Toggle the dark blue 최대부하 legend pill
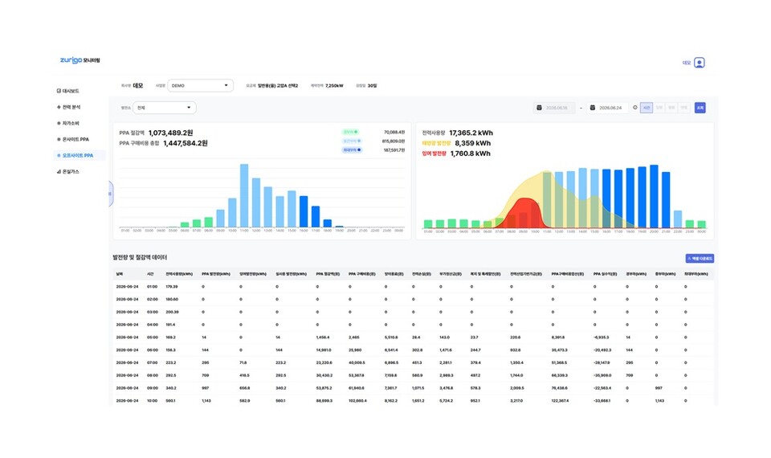The image size is (771, 458). [x=352, y=150]
